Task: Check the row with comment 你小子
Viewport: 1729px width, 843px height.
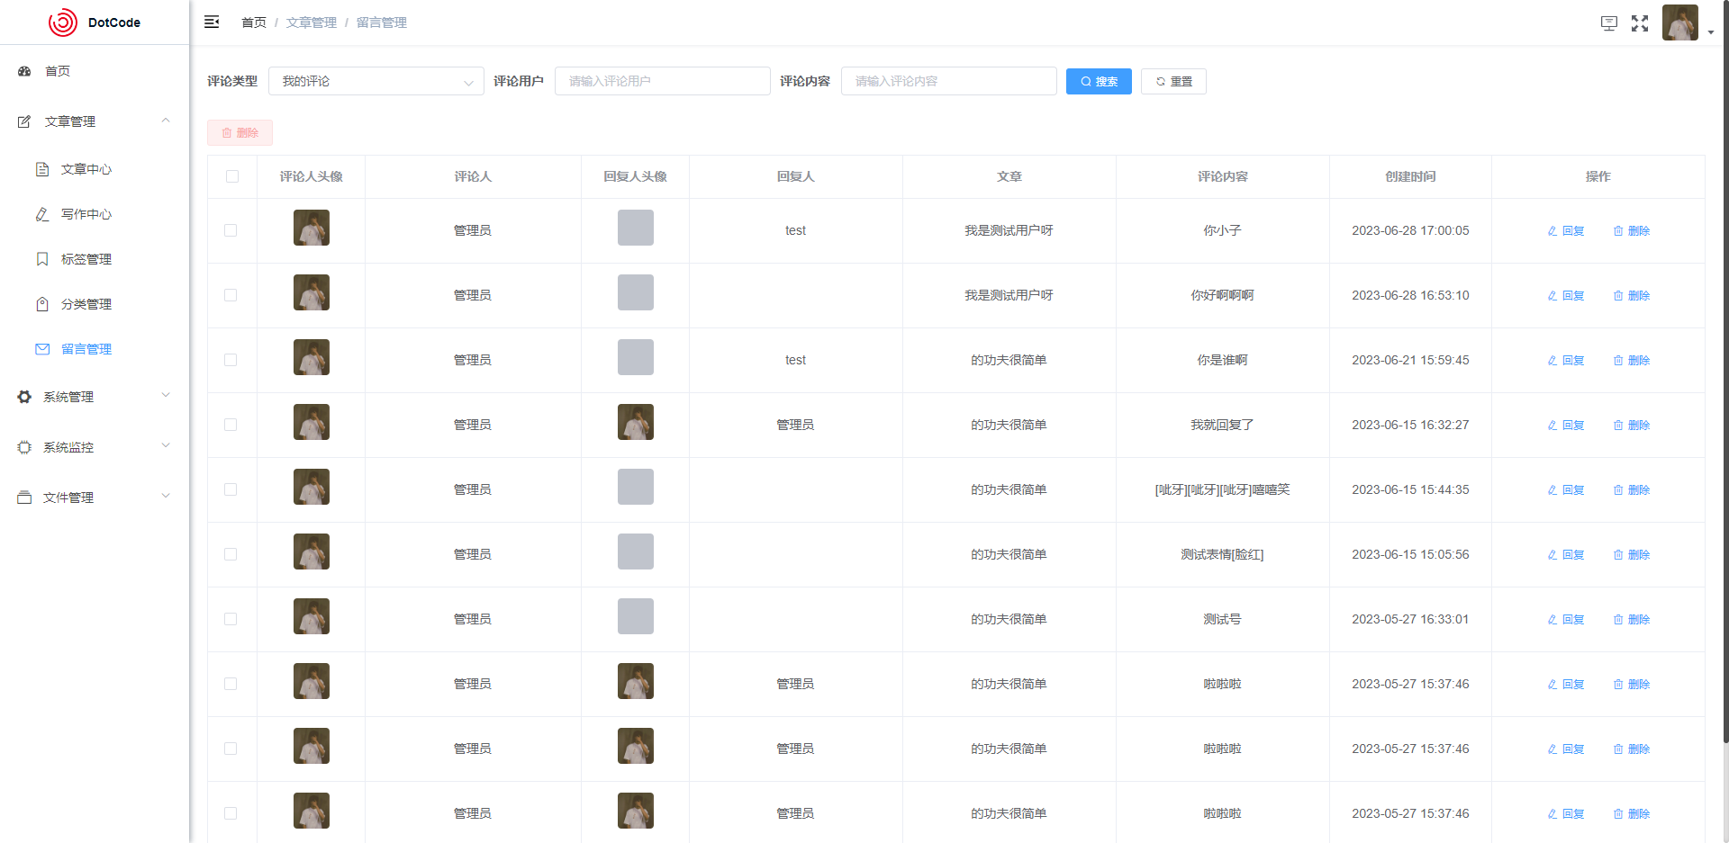Action: click(x=231, y=230)
